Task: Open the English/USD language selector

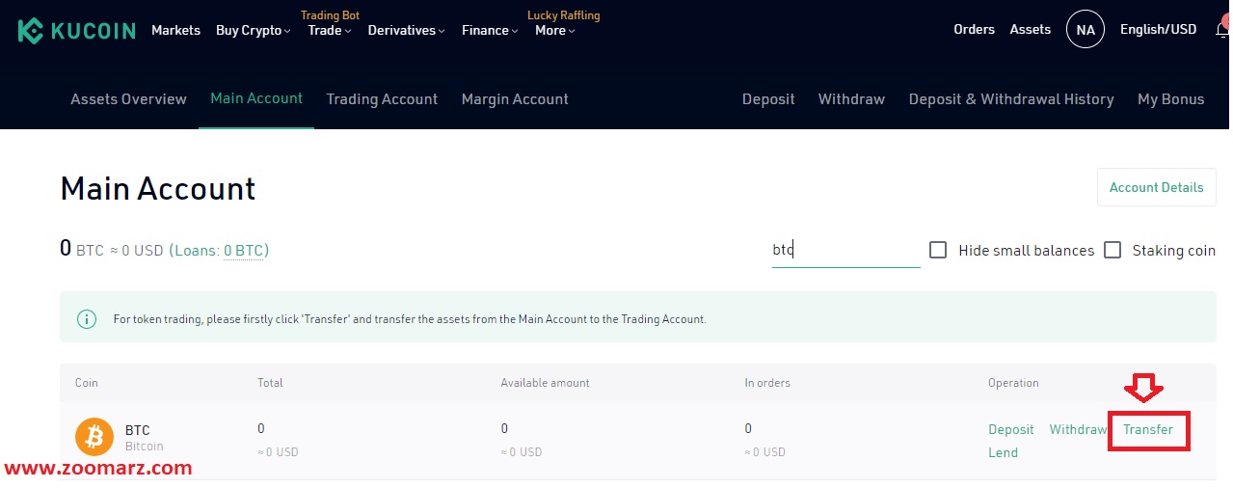Action: 1158,30
